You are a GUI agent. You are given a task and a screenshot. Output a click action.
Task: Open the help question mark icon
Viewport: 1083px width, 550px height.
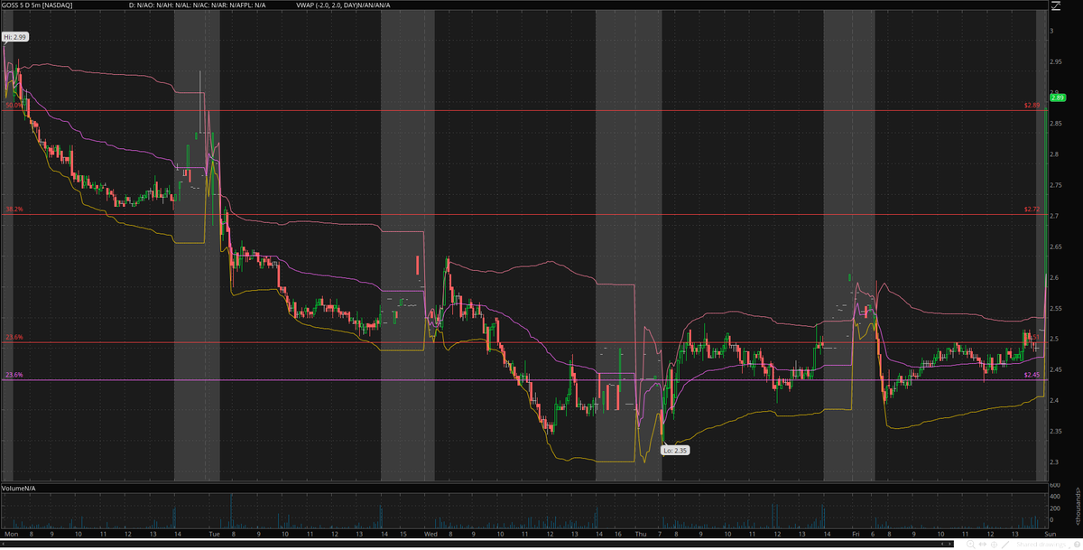(1077, 545)
